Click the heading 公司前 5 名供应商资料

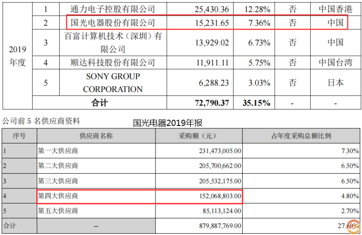click(x=41, y=121)
